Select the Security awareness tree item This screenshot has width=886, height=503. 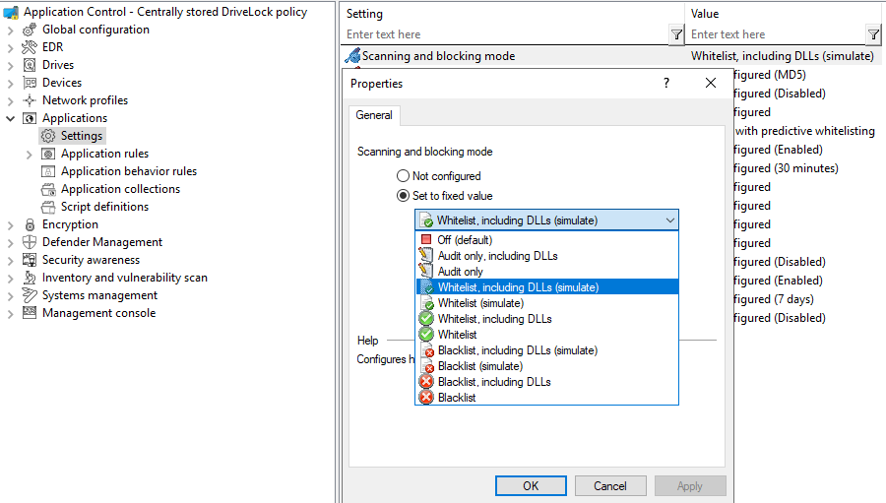click(x=91, y=260)
